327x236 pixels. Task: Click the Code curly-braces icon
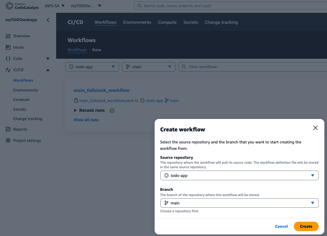tap(8, 59)
